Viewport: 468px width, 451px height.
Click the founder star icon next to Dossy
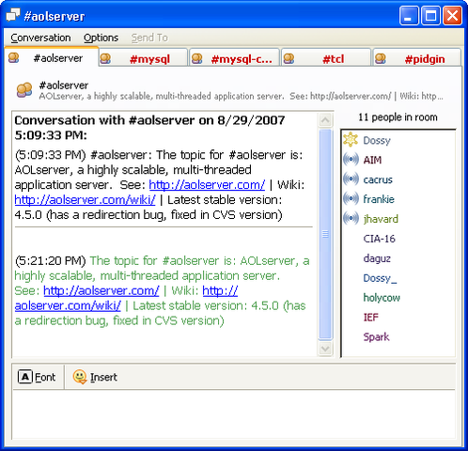tap(351, 140)
